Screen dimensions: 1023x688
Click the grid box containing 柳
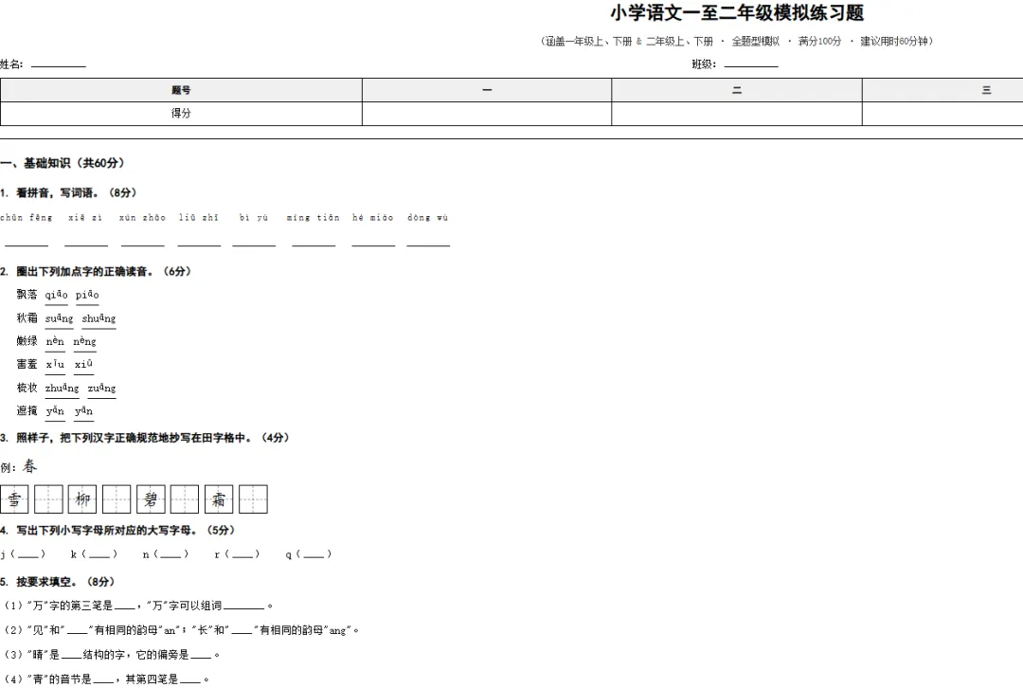(x=82, y=499)
